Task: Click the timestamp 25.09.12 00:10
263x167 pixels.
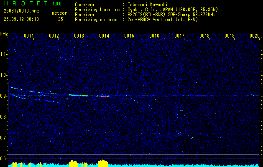Action: [21, 19]
